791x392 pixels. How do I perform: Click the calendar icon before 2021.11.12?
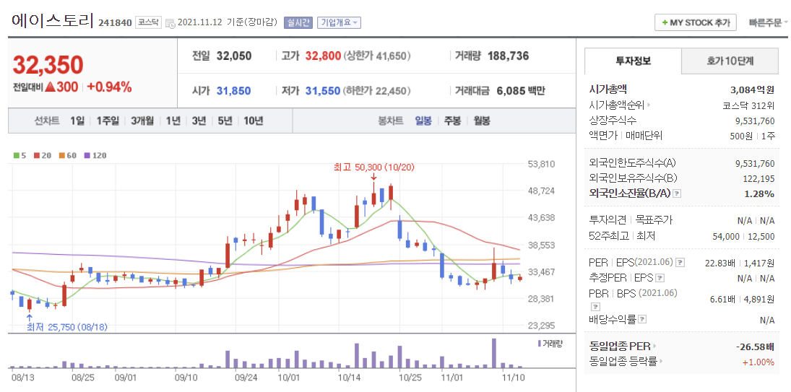coord(170,22)
